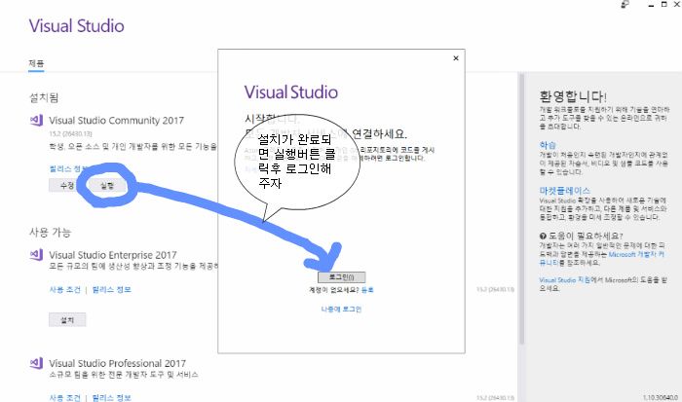Open 사용 조건 link under Enterprise 2017
Screen dimensions: 682x402
coord(65,290)
